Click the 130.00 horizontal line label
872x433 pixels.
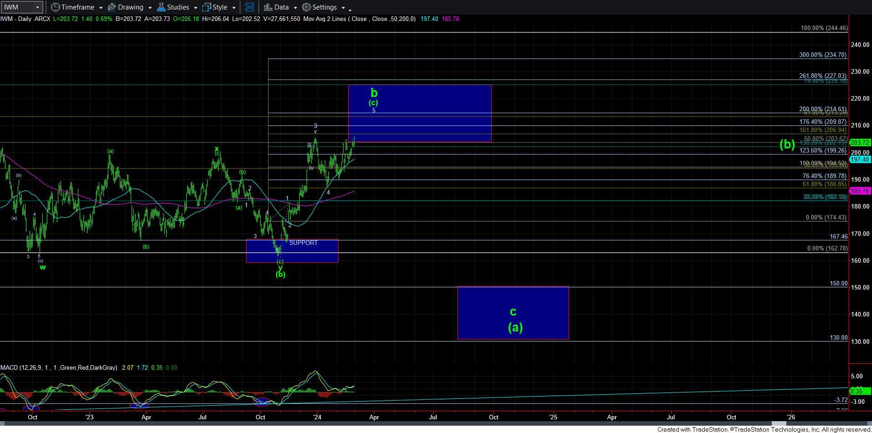click(x=838, y=337)
